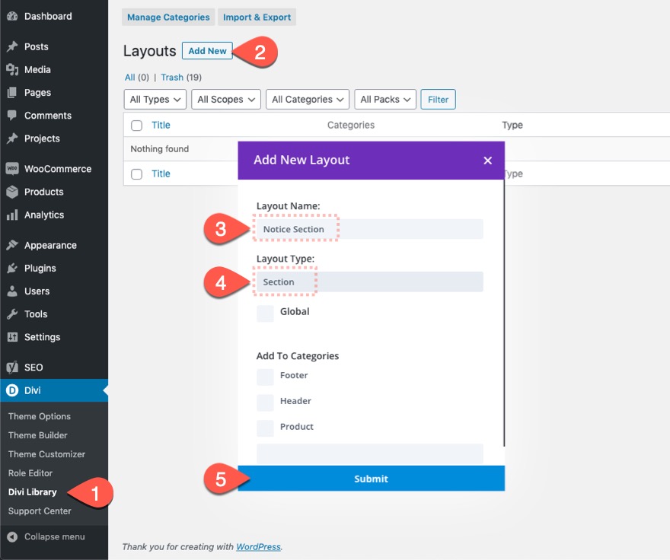The image size is (670, 560).
Task: Check the Header category
Action: [265, 401]
